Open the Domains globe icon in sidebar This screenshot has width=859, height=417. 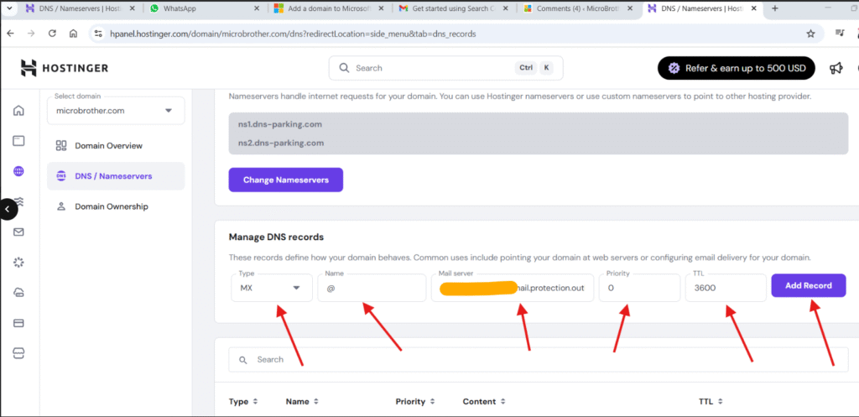(x=18, y=171)
